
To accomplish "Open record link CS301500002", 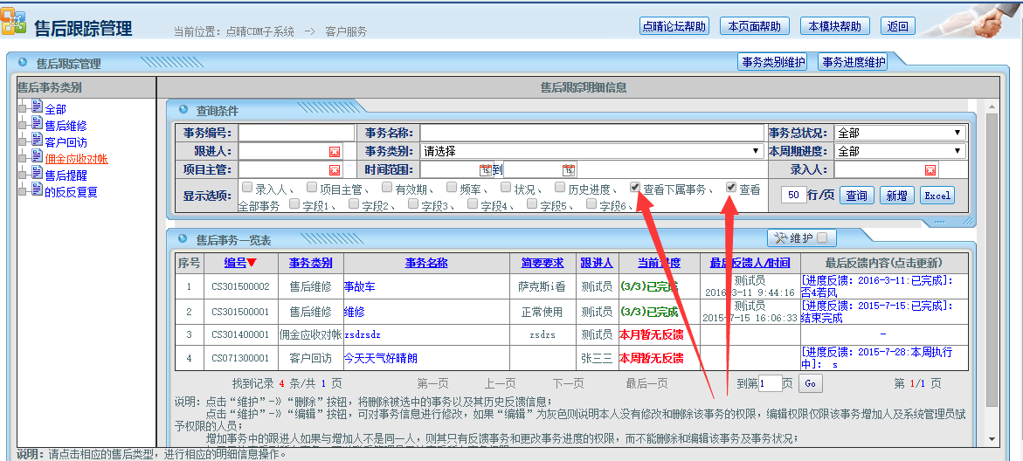I will coord(240,286).
